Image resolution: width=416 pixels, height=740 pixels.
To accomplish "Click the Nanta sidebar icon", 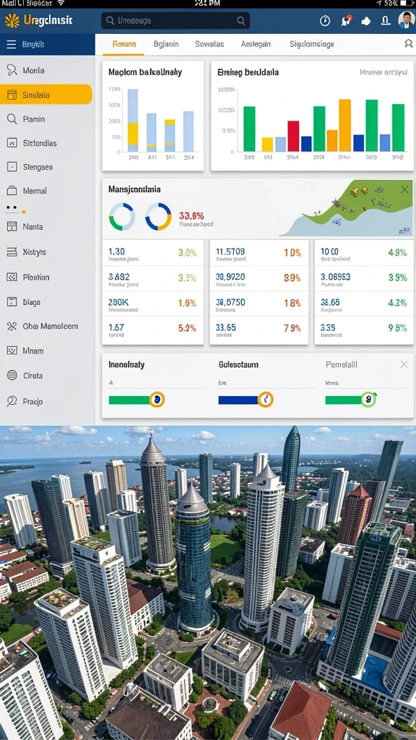I will [x=12, y=226].
